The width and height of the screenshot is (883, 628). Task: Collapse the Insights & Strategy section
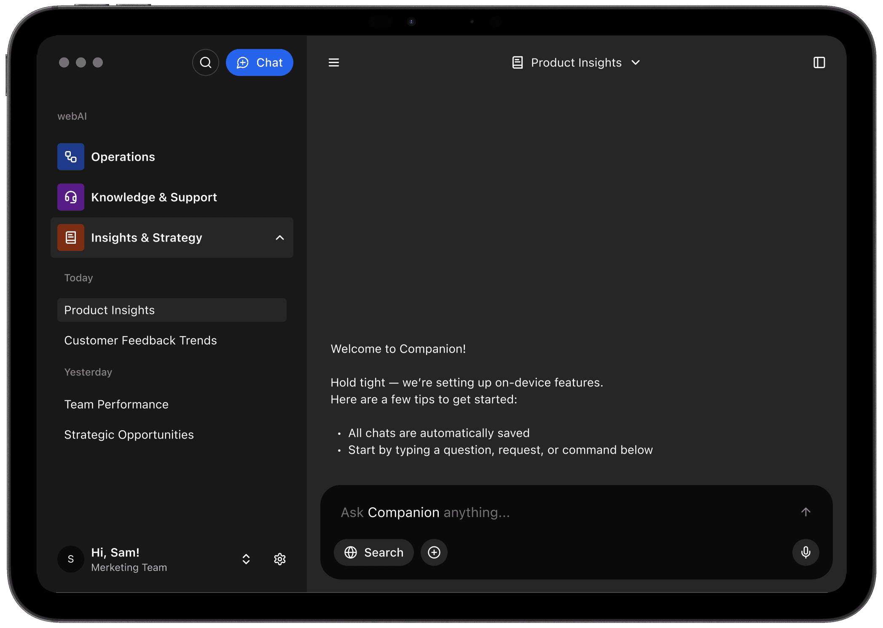pyautogui.click(x=279, y=237)
